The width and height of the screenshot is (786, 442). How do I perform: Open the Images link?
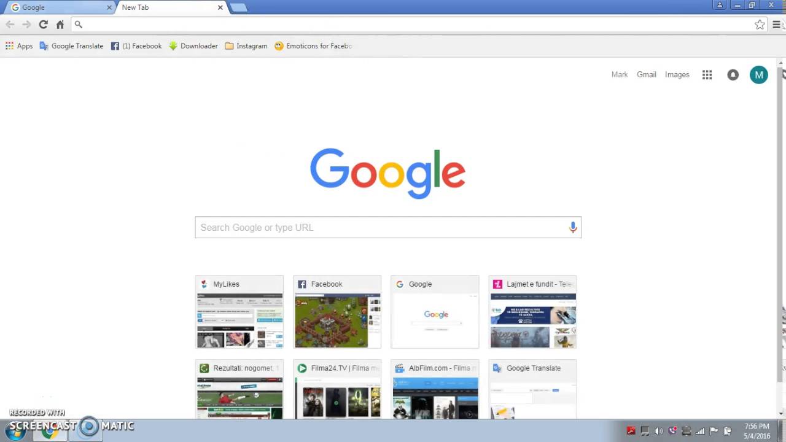tap(677, 74)
